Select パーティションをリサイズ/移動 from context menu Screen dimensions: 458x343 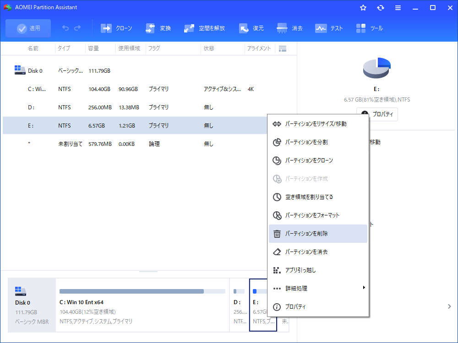[318, 124]
